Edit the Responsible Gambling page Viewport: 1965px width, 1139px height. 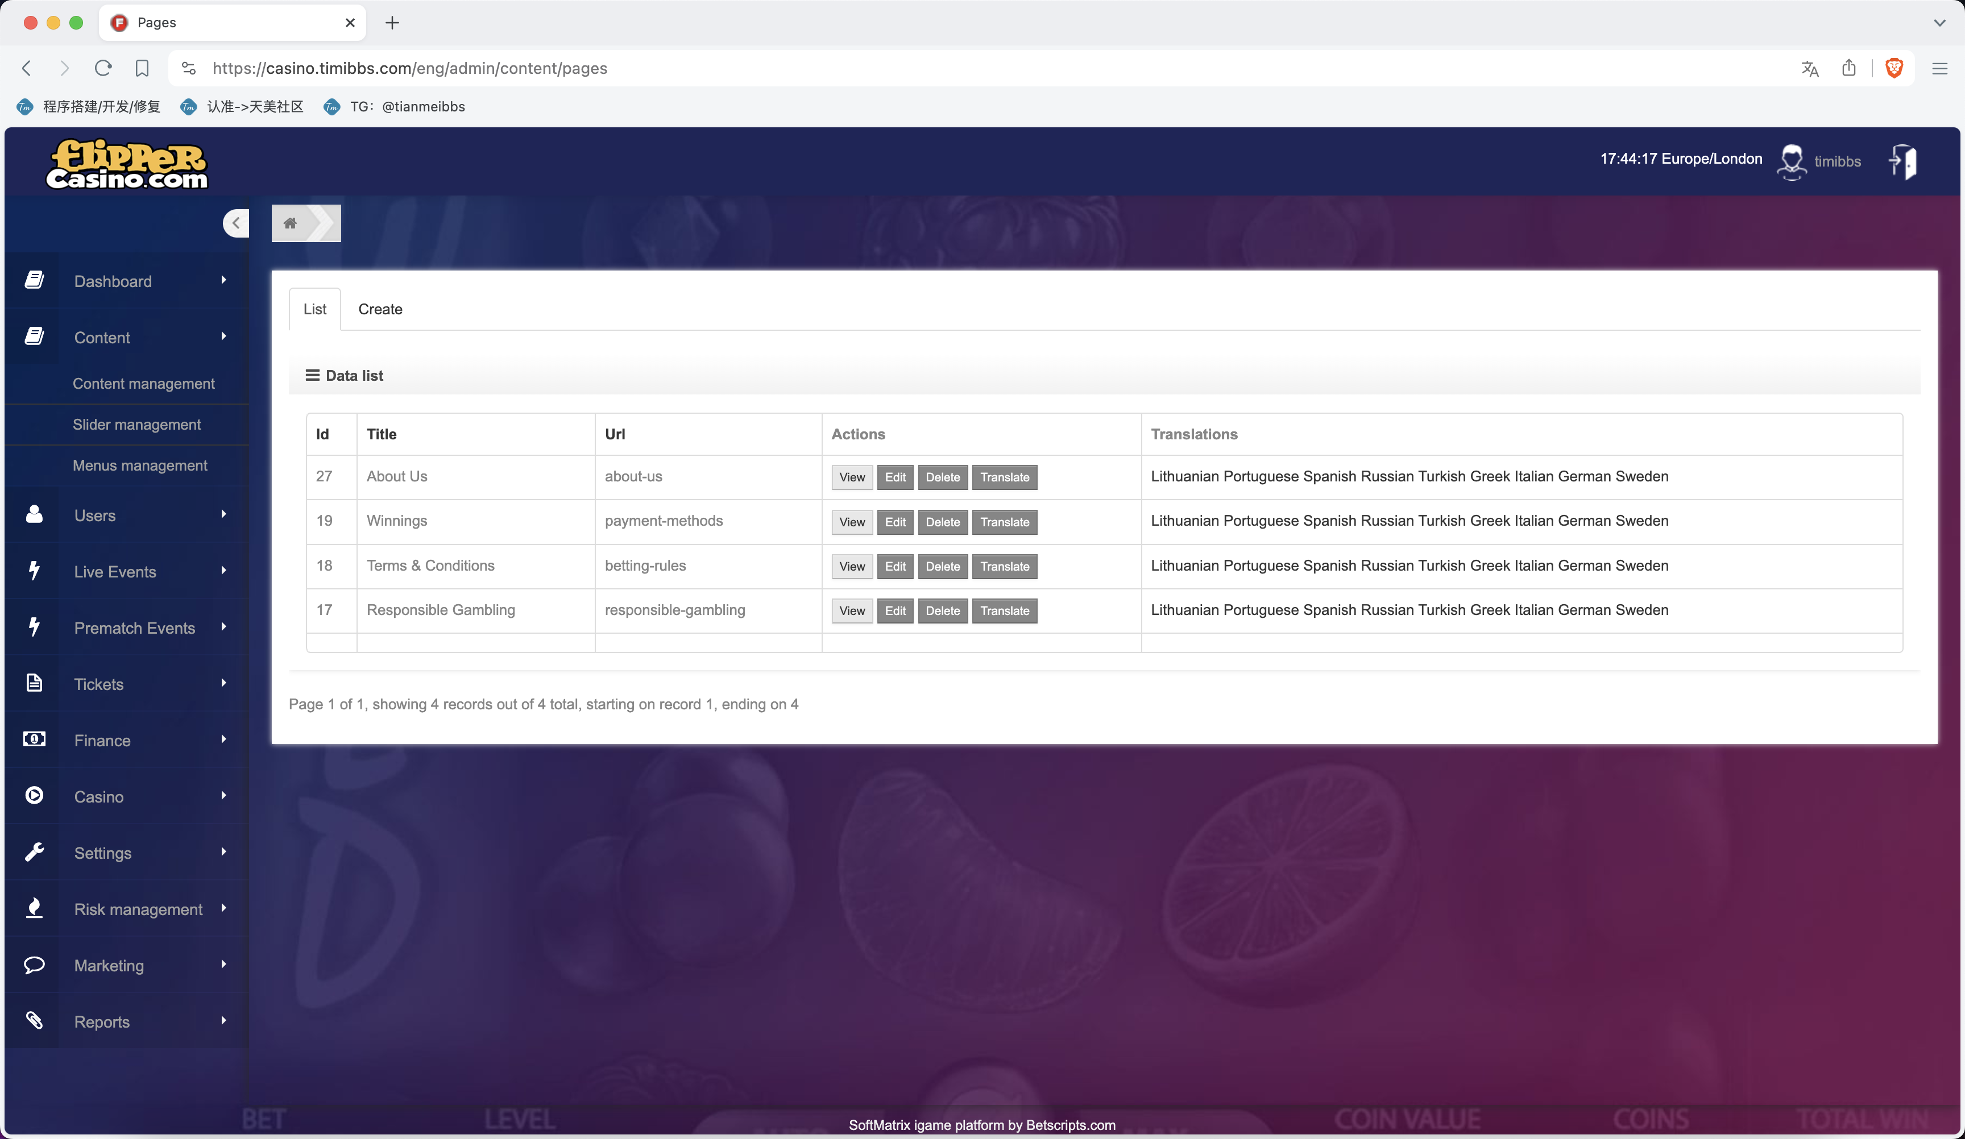pos(894,610)
